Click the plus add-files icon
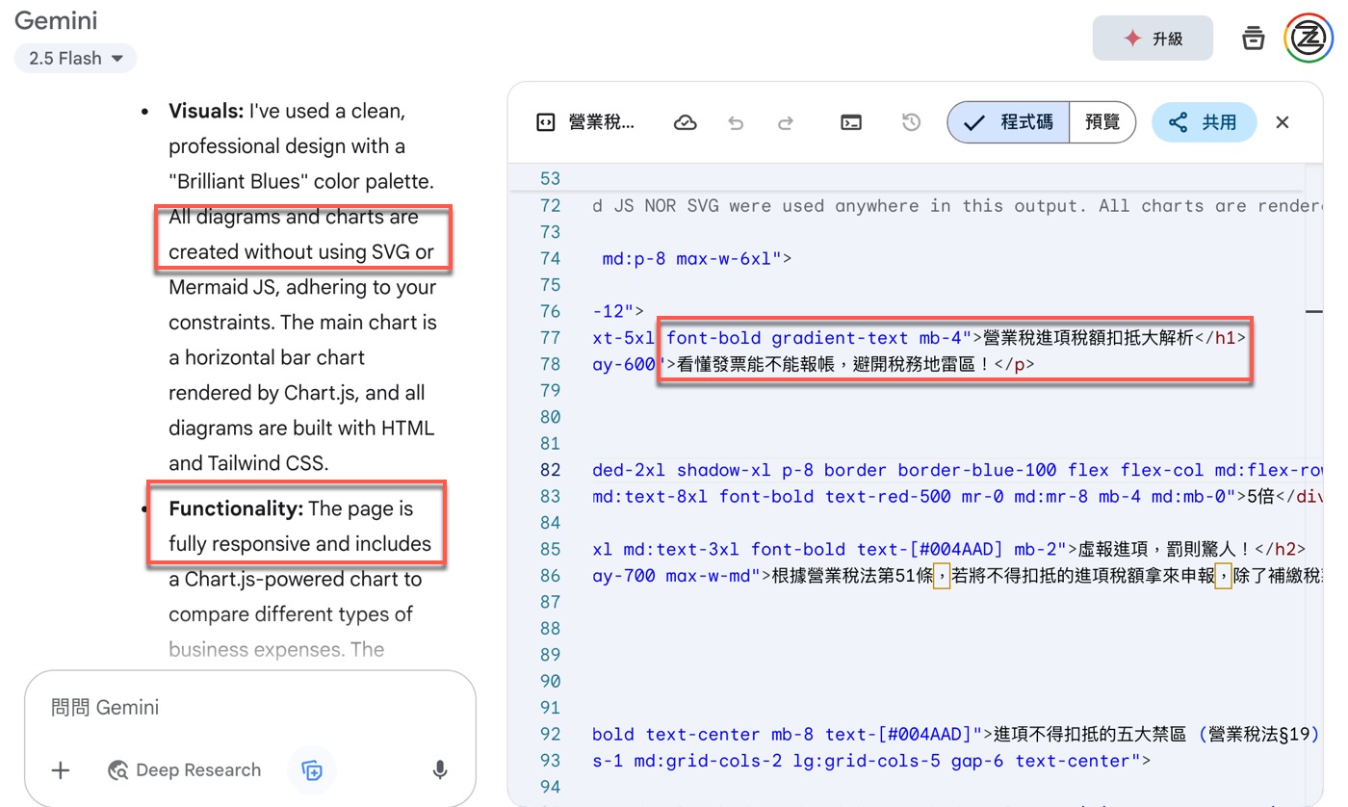Viewport: 1348px width, 807px height. (x=61, y=769)
